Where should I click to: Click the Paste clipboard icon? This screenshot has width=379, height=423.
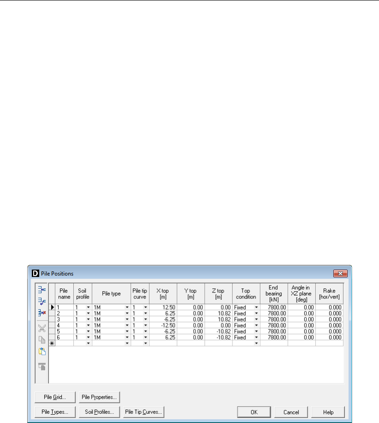(42, 351)
